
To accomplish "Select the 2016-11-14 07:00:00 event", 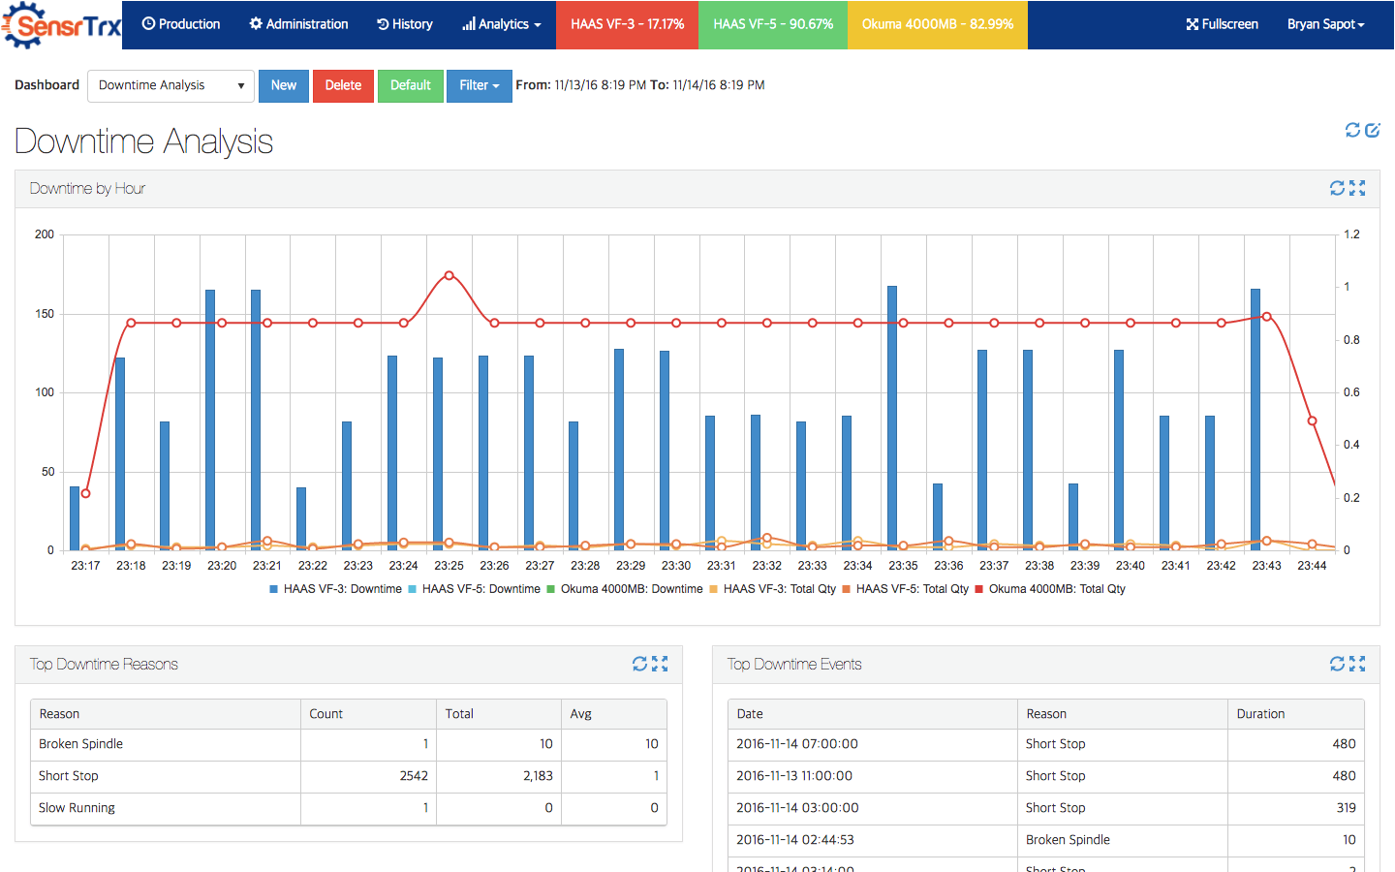I will (x=1046, y=744).
